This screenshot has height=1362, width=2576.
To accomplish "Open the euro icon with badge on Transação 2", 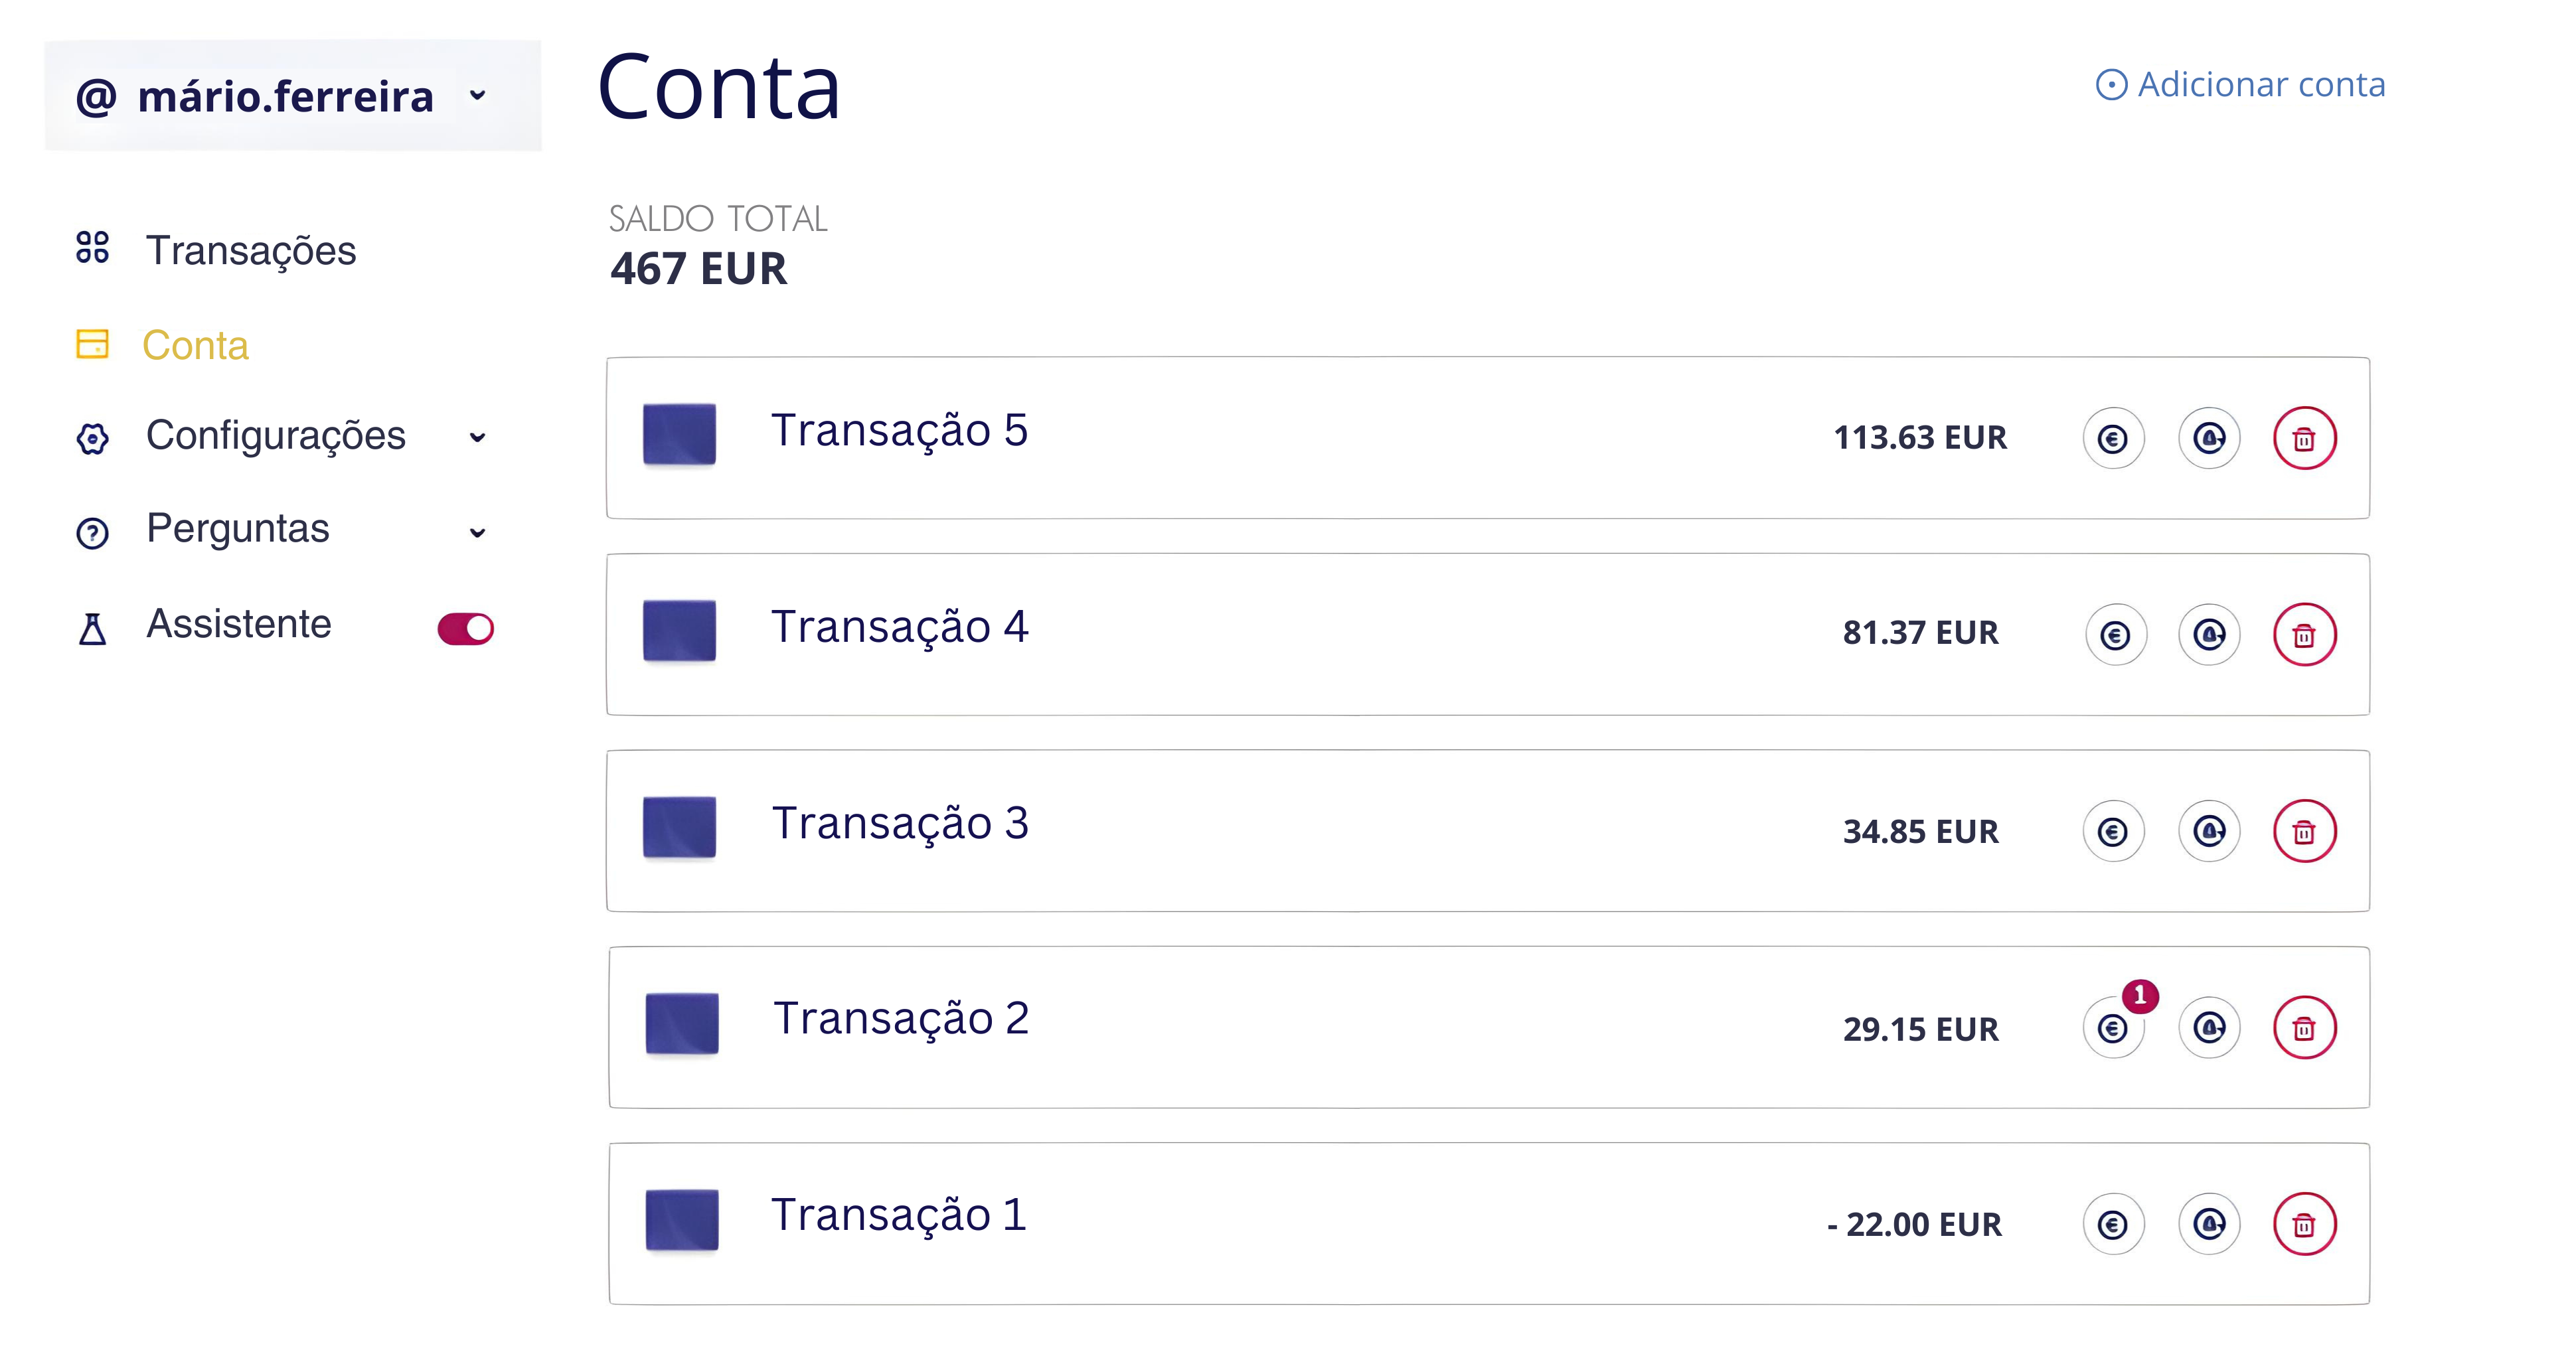I will coord(2112,1027).
